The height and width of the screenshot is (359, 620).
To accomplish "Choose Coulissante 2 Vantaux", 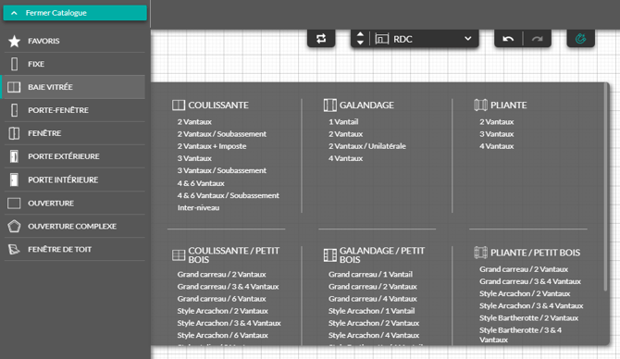I will pos(194,122).
